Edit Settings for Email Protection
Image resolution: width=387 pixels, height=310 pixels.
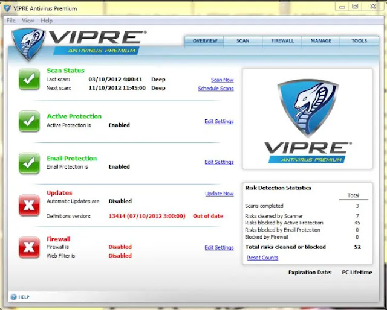pos(219,162)
